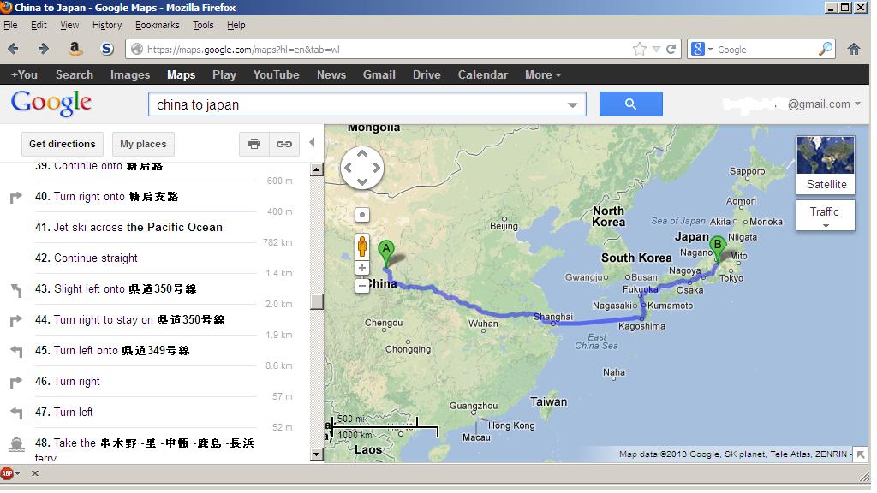This screenshot has height=493, width=877.
Task: Pan the map right
Action: coord(377,168)
